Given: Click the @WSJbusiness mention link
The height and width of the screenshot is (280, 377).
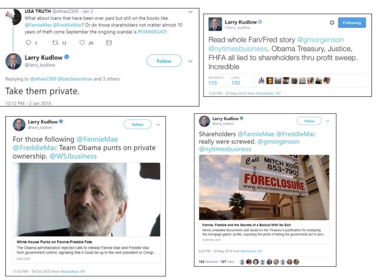Looking at the screenshot, I should coord(73,156).
